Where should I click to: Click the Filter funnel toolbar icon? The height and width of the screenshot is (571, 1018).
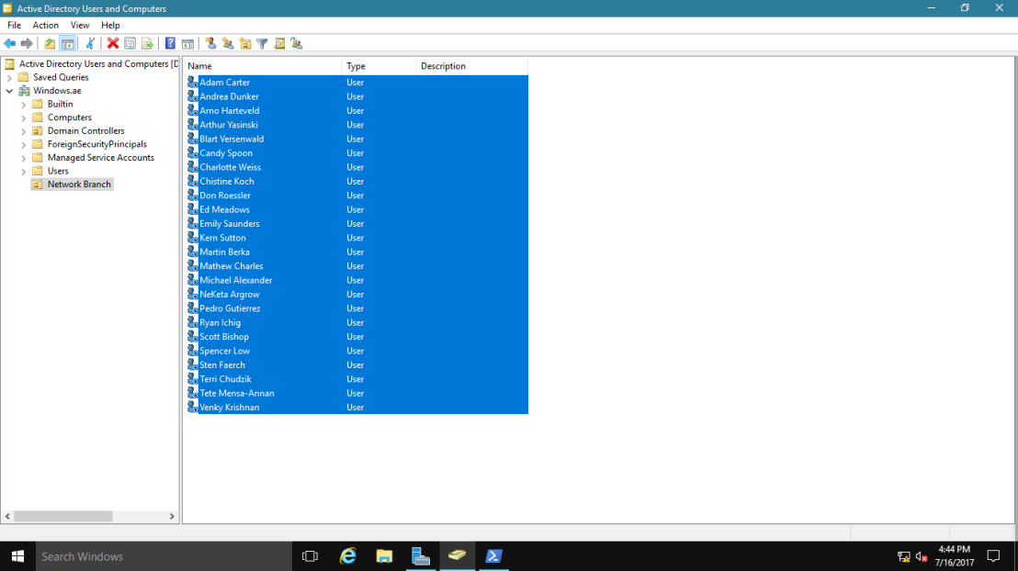262,43
